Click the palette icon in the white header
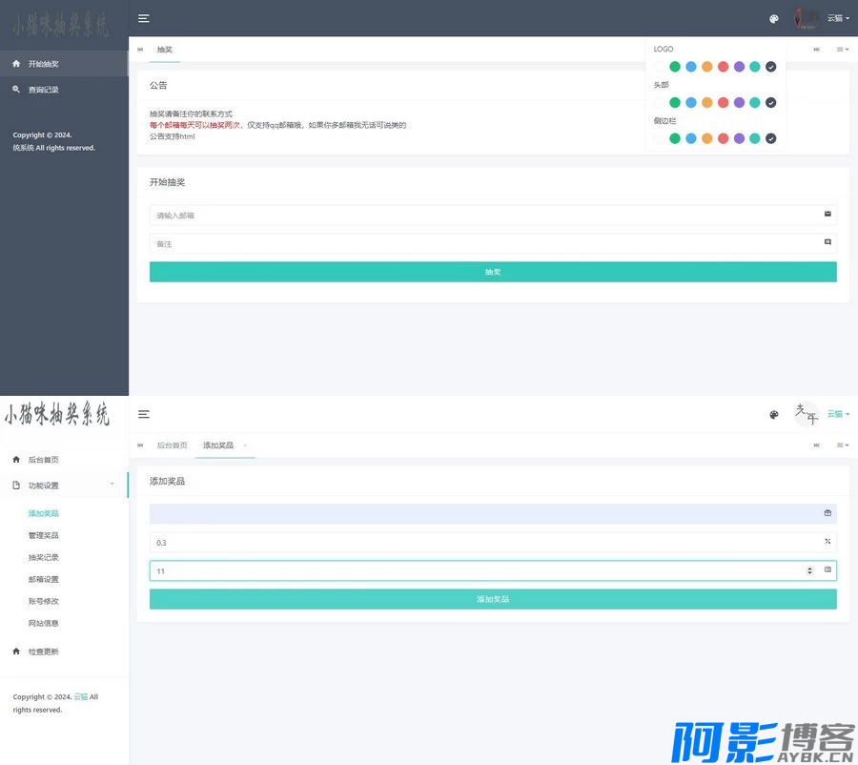This screenshot has width=858, height=765. coord(774,415)
